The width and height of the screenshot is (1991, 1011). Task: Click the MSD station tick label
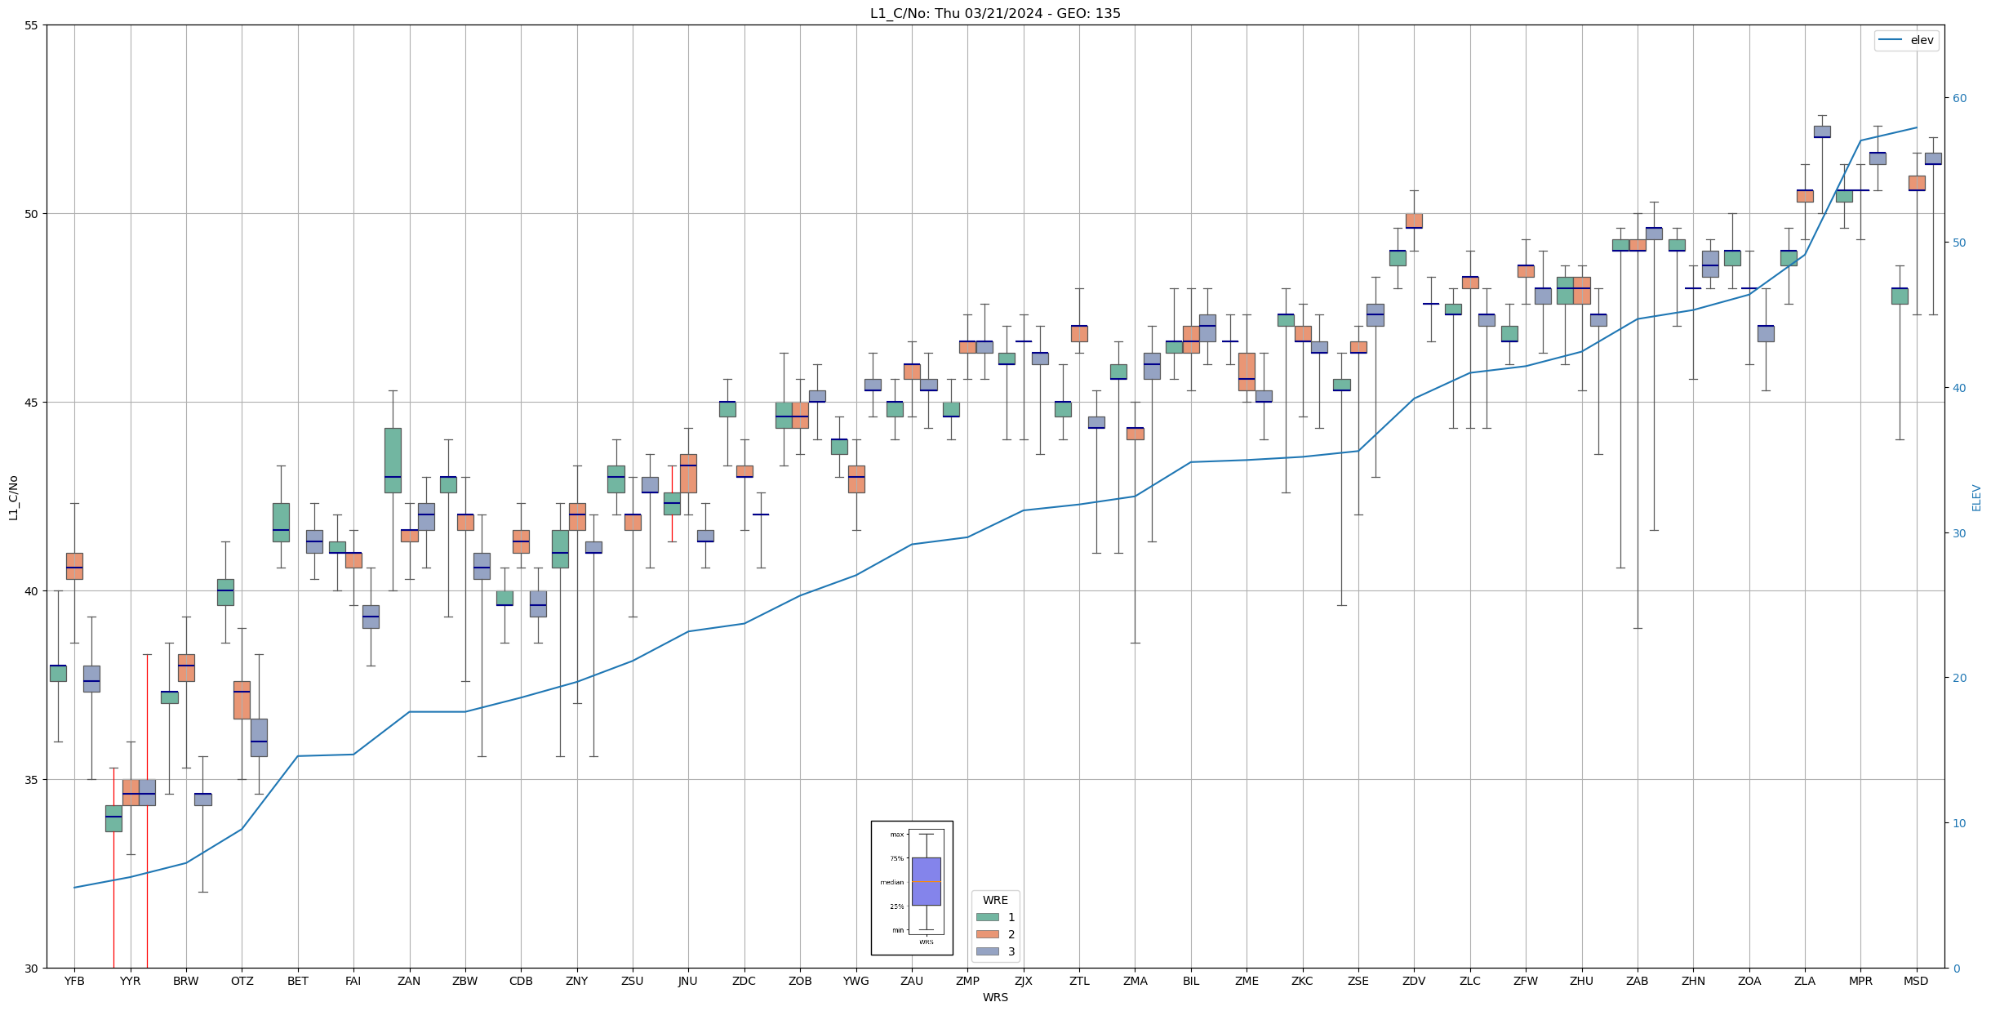(1916, 981)
